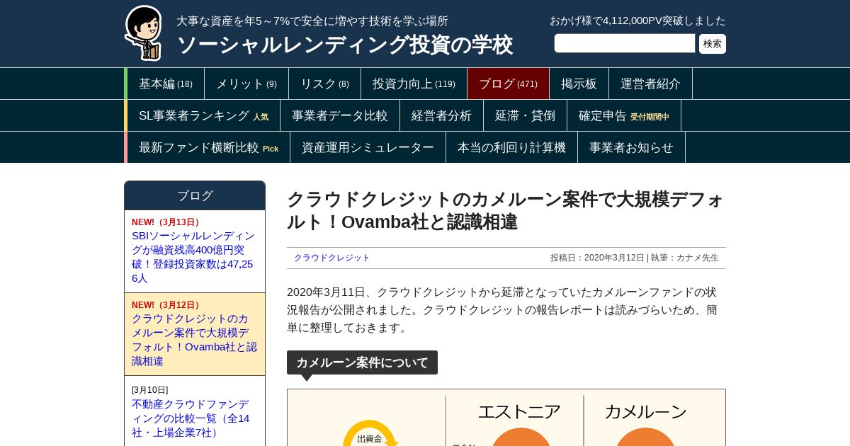Open the 投資力向上 (119) menu
Screen dimensions: 850x446
click(x=414, y=84)
